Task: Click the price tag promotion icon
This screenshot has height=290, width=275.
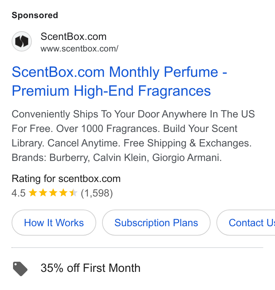Action: (20, 269)
